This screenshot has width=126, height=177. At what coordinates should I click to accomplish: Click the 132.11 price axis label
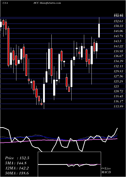[x=118, y=66]
